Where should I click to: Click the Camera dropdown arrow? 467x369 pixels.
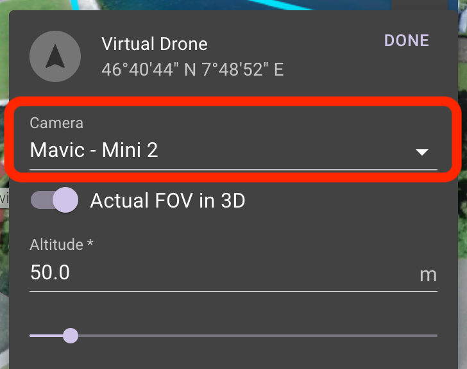[422, 152]
